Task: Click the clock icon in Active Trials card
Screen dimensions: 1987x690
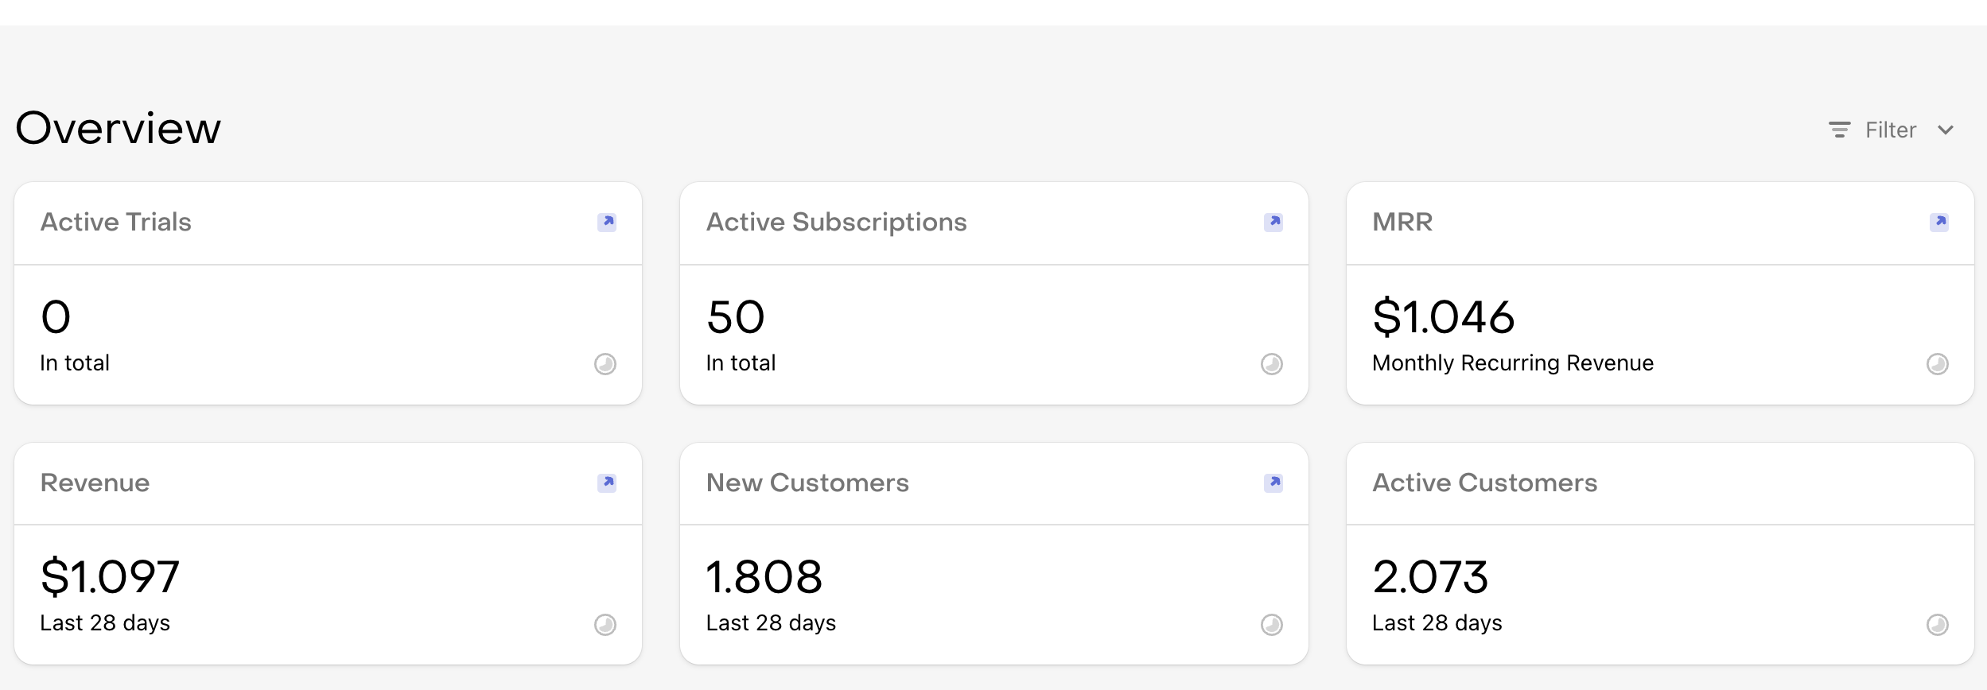Action: 605,364
